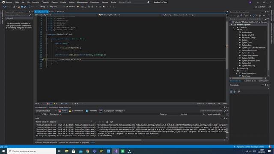Image resolution: width=274 pixels, height=154 pixels.
Task: Click Windows taskbar search box
Action: [x=31, y=151]
